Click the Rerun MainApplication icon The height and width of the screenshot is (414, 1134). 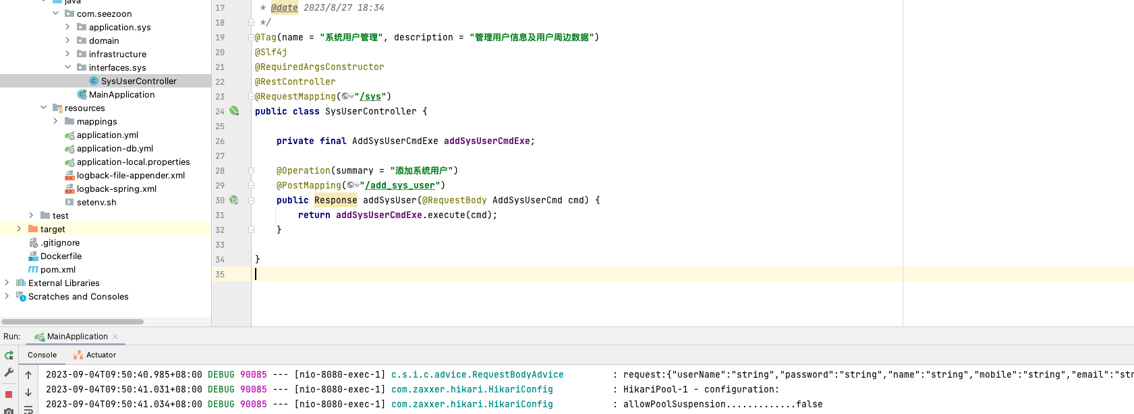coord(9,355)
